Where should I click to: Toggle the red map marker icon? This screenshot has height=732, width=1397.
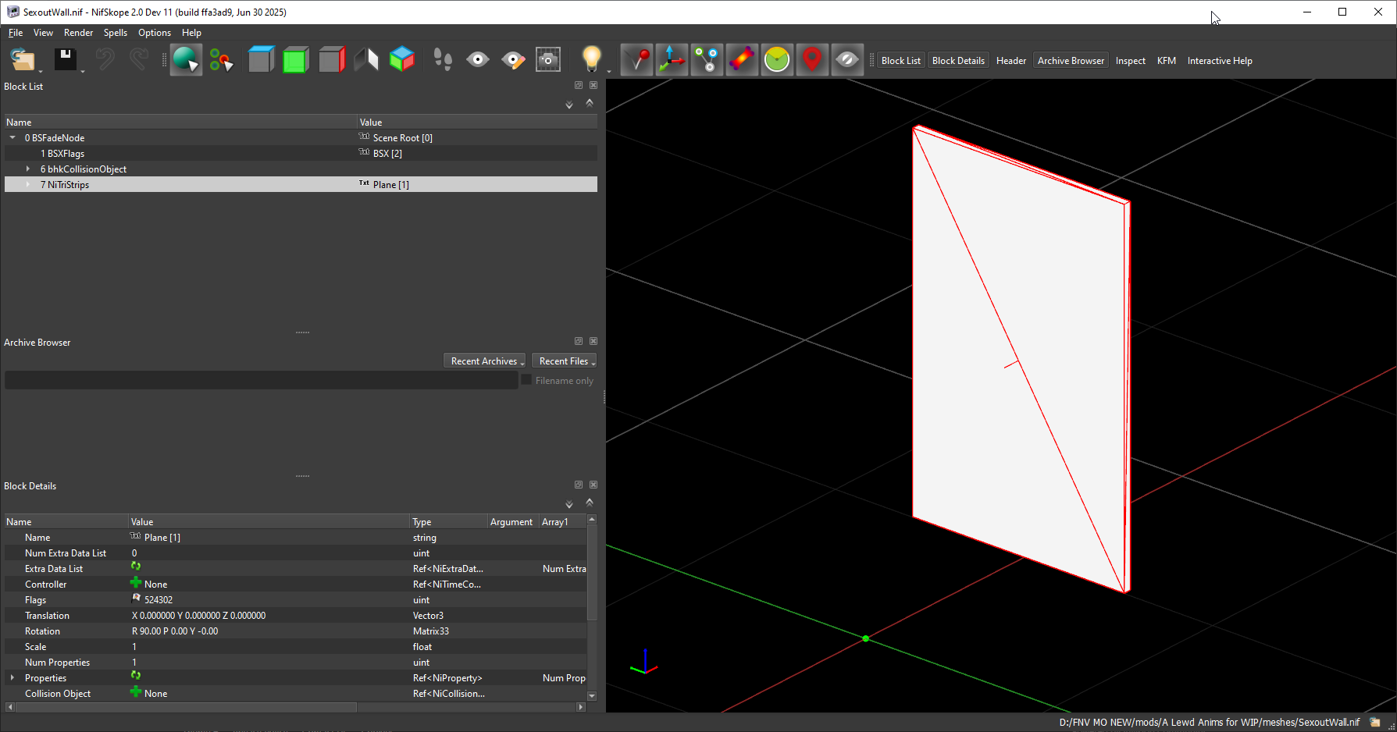pos(812,60)
